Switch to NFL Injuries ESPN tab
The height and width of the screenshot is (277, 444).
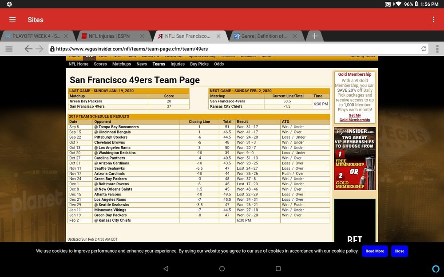click(109, 36)
